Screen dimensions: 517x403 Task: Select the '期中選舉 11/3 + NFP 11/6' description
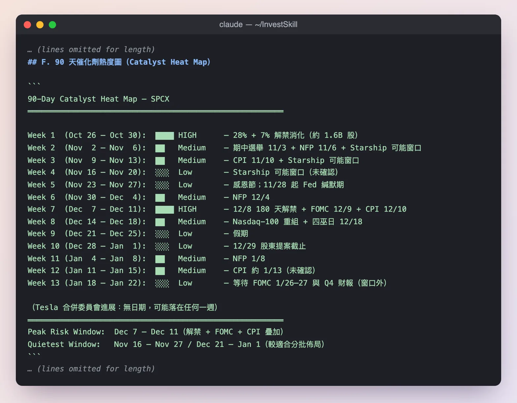click(285, 148)
